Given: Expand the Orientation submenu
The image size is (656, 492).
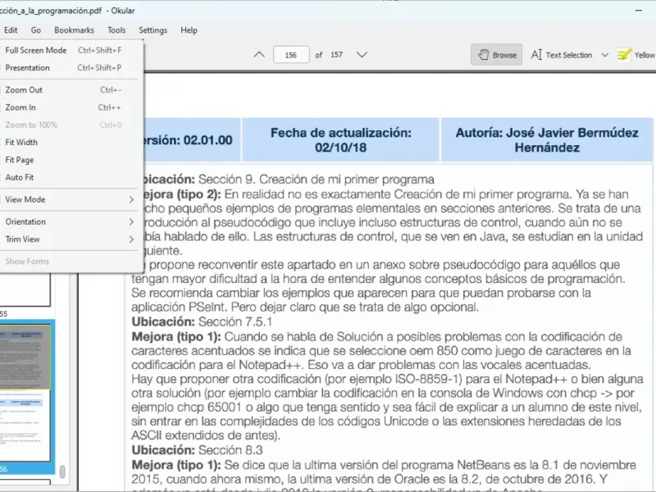Looking at the screenshot, I should pos(69,221).
